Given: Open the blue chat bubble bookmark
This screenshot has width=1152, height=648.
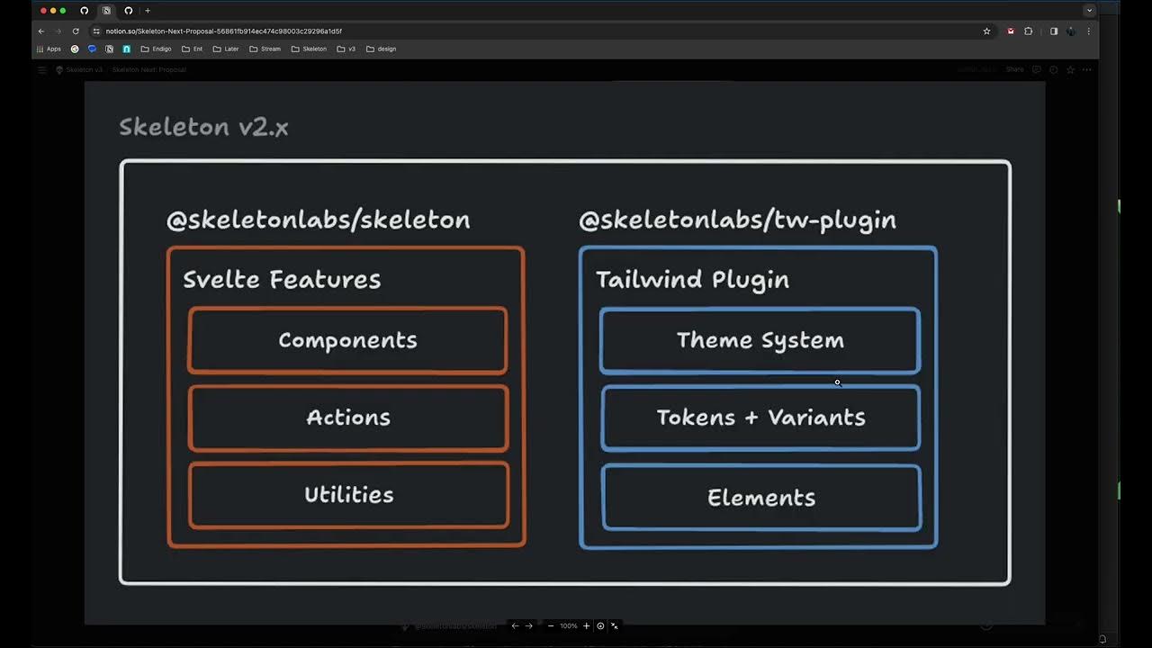Looking at the screenshot, I should (x=92, y=49).
